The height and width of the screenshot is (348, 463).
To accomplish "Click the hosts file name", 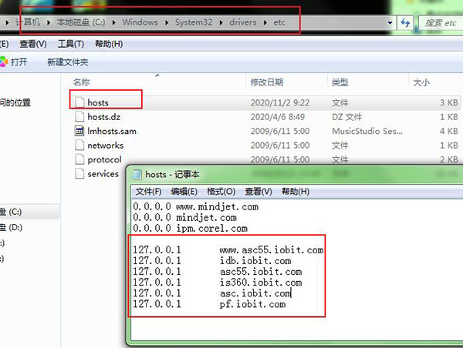I will point(98,102).
